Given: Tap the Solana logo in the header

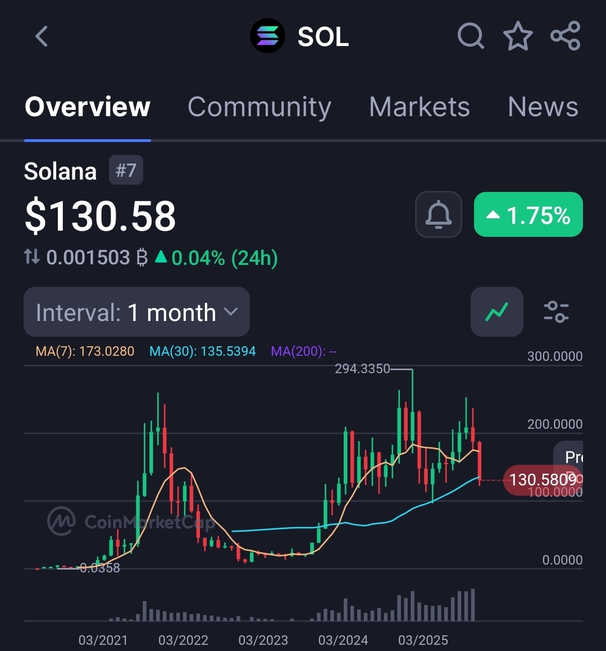Looking at the screenshot, I should pos(267,36).
